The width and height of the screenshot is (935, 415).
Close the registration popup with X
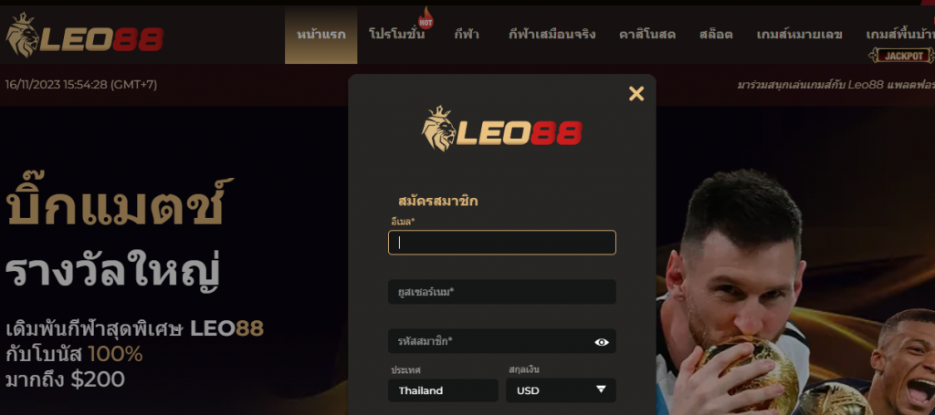click(x=636, y=93)
